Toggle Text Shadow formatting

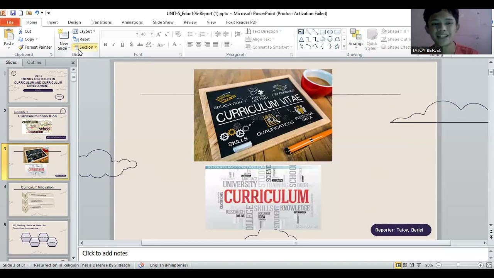point(131,45)
